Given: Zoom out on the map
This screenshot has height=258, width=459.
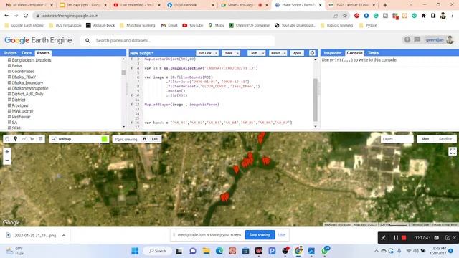Looking at the screenshot, I should click(x=7, y=161).
